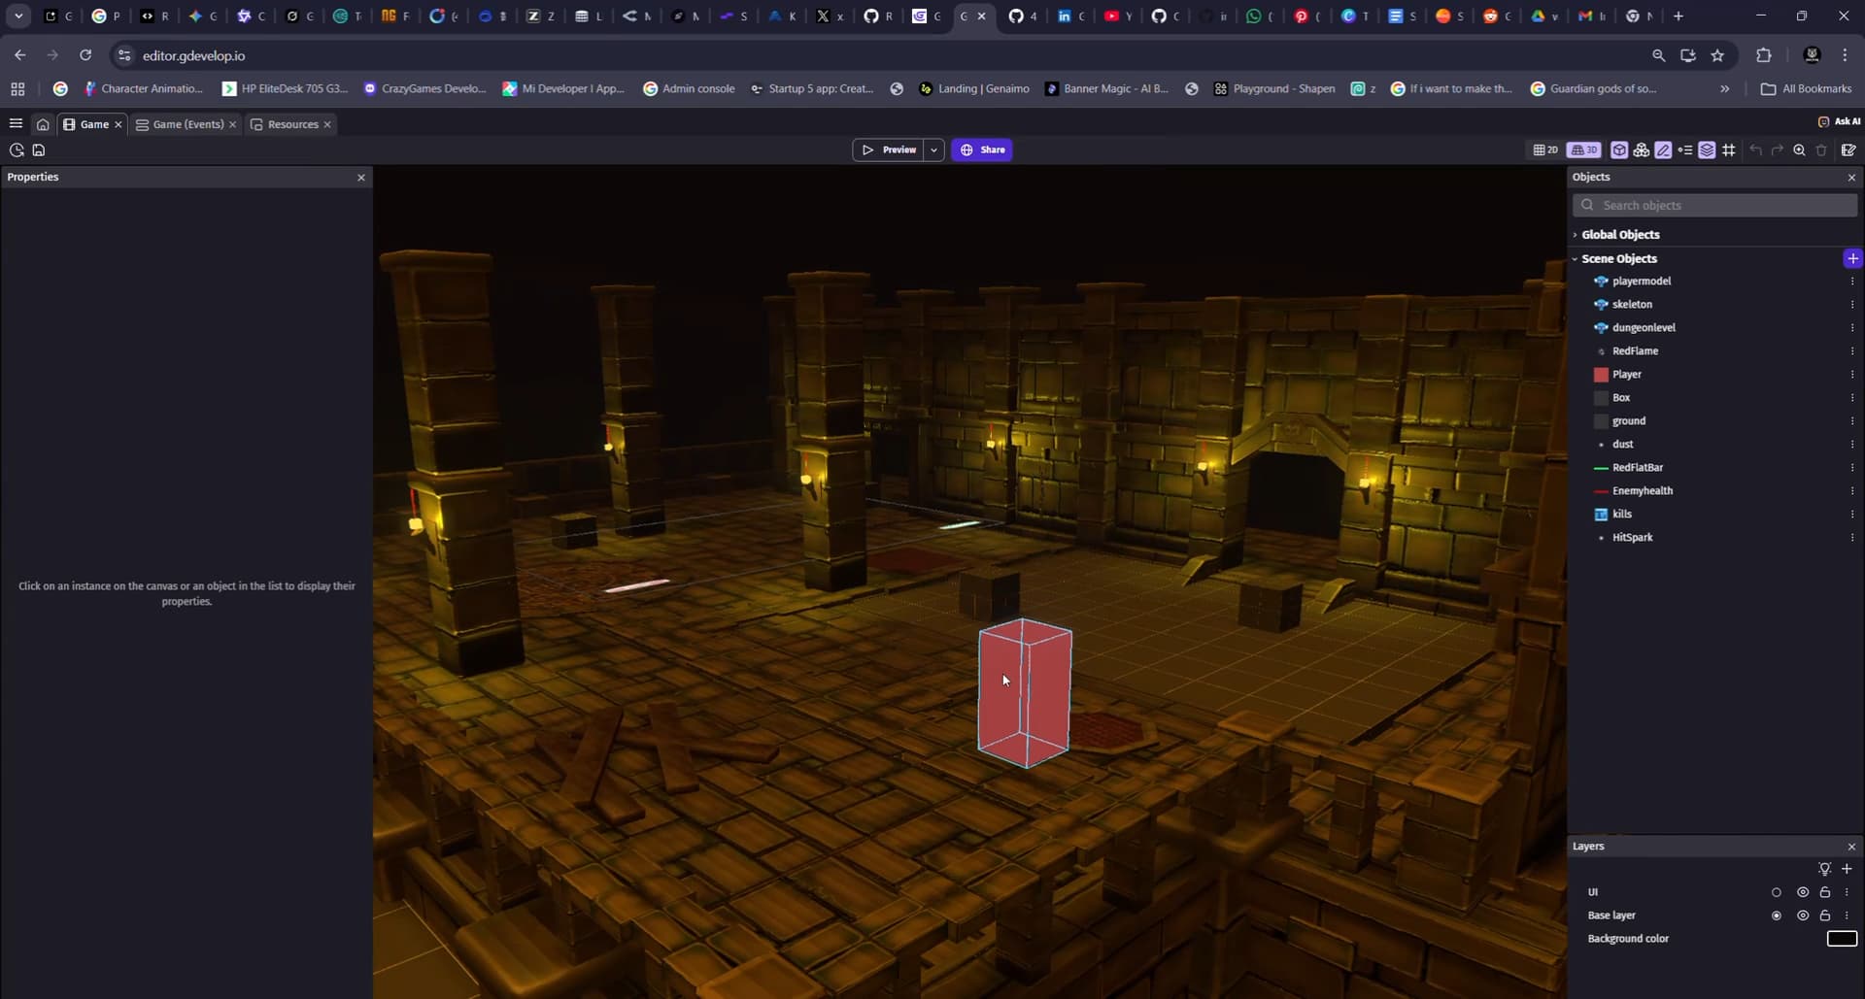Collapse the Scene Objects section
The height and width of the screenshot is (999, 1865).
coord(1576,259)
